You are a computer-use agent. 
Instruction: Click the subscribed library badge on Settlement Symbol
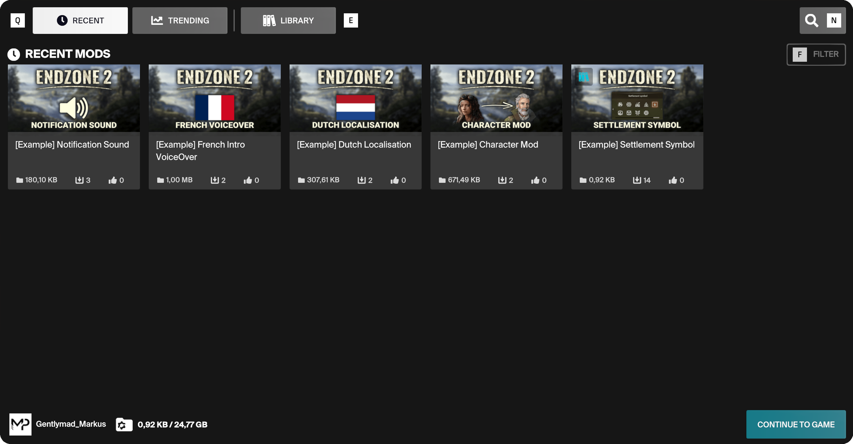(583, 77)
